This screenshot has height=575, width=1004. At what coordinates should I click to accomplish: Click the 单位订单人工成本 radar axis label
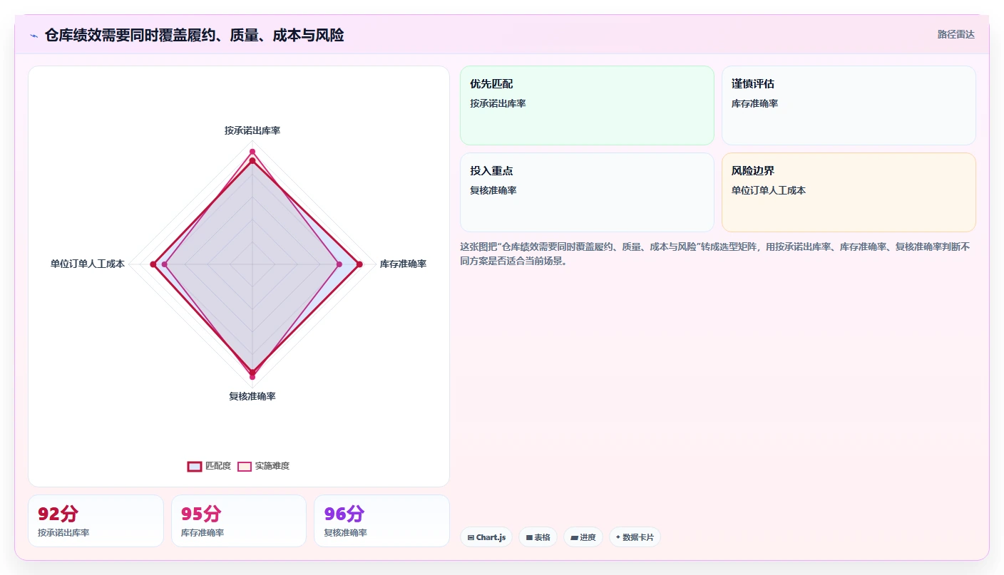coord(88,264)
